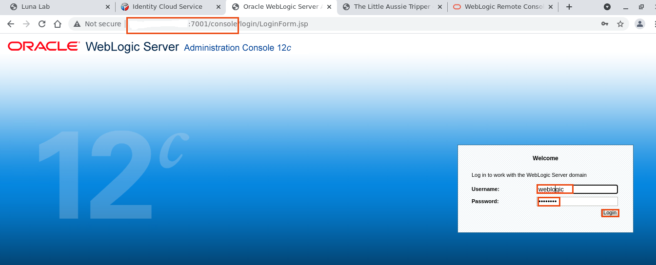Click the Luna Lab tab favicon
This screenshot has height=265, width=656.
click(x=13, y=7)
